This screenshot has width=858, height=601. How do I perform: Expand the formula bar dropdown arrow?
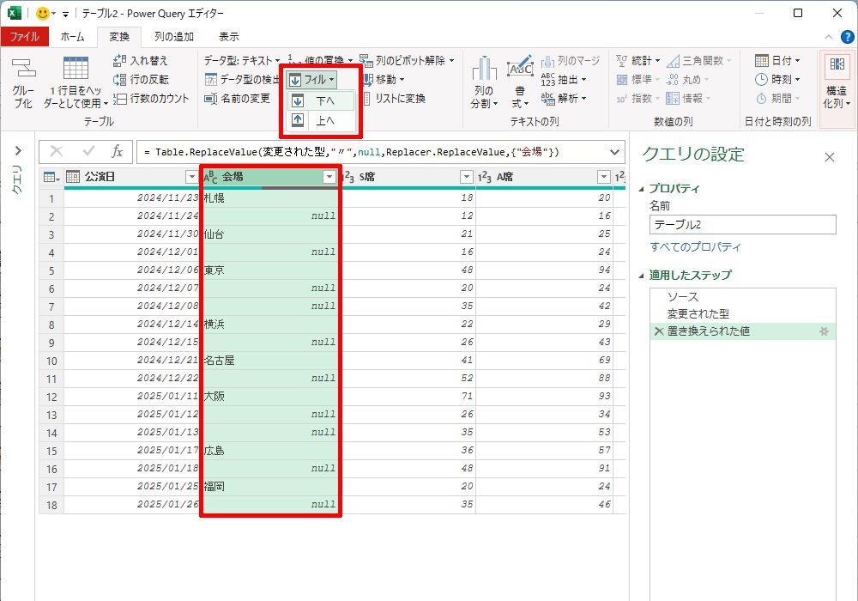(614, 152)
